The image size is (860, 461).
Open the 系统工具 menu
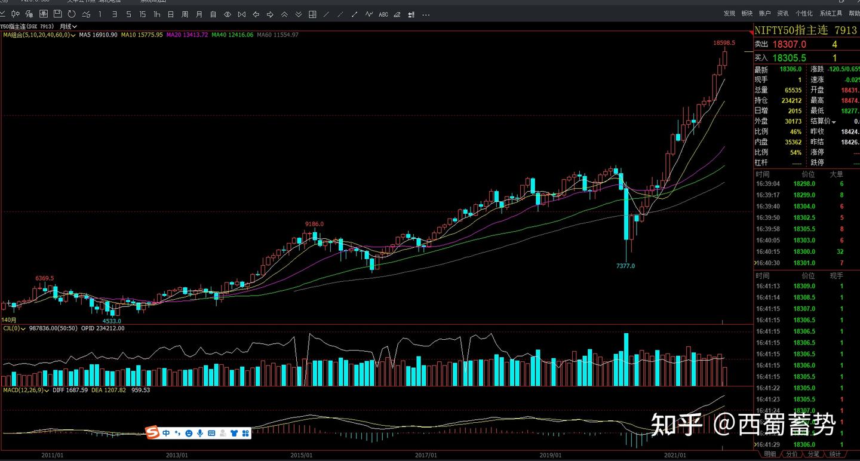[831, 14]
